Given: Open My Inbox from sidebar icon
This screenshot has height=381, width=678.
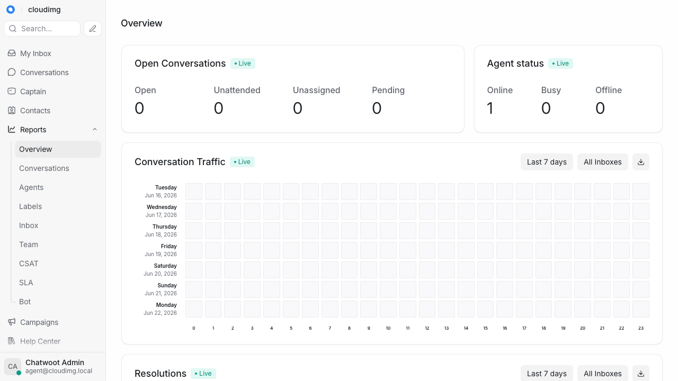Looking at the screenshot, I should tap(12, 53).
